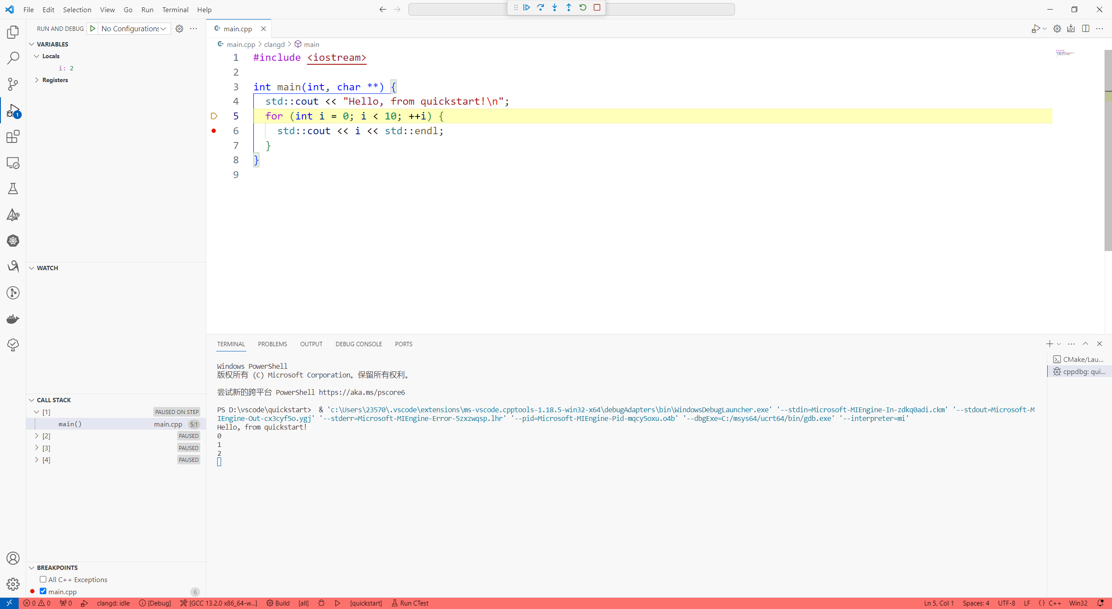
Task: Click the main() stack frame row
Action: (x=116, y=424)
